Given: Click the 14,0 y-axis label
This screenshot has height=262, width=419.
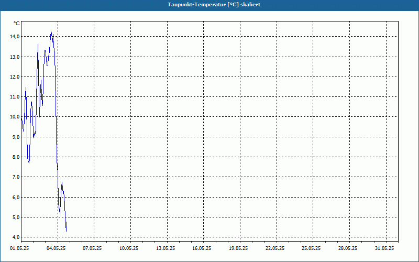Looking at the screenshot, I should pos(15,37).
